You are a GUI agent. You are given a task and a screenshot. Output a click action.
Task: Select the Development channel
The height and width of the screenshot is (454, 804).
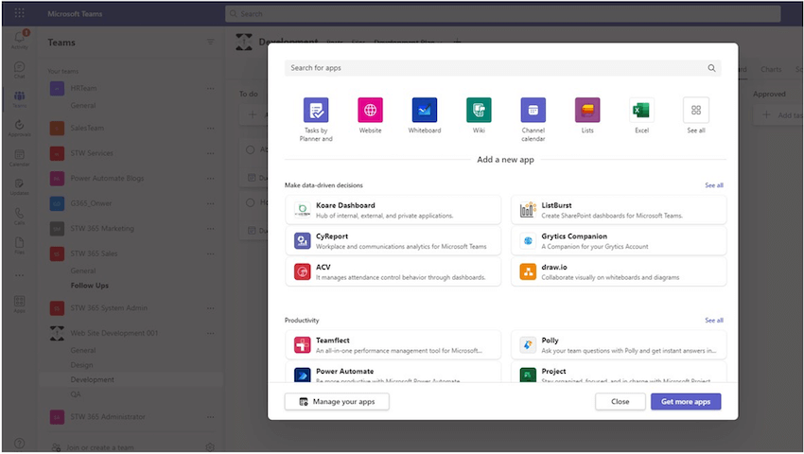93,379
